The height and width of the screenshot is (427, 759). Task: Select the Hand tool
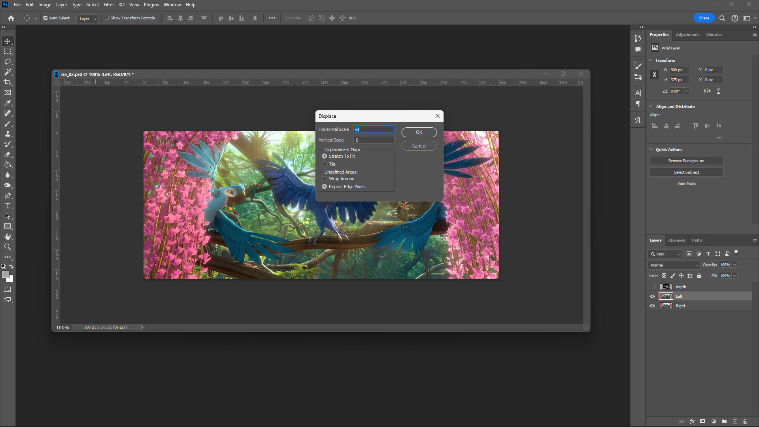tap(8, 236)
